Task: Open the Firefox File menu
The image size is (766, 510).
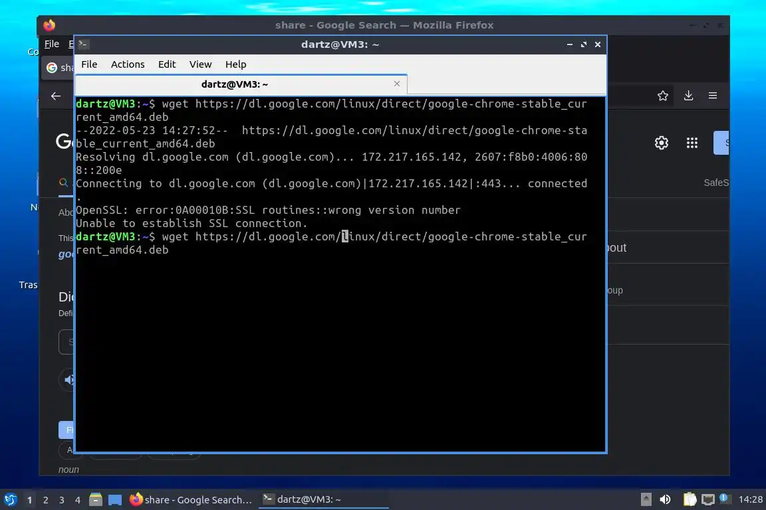Action: click(52, 44)
